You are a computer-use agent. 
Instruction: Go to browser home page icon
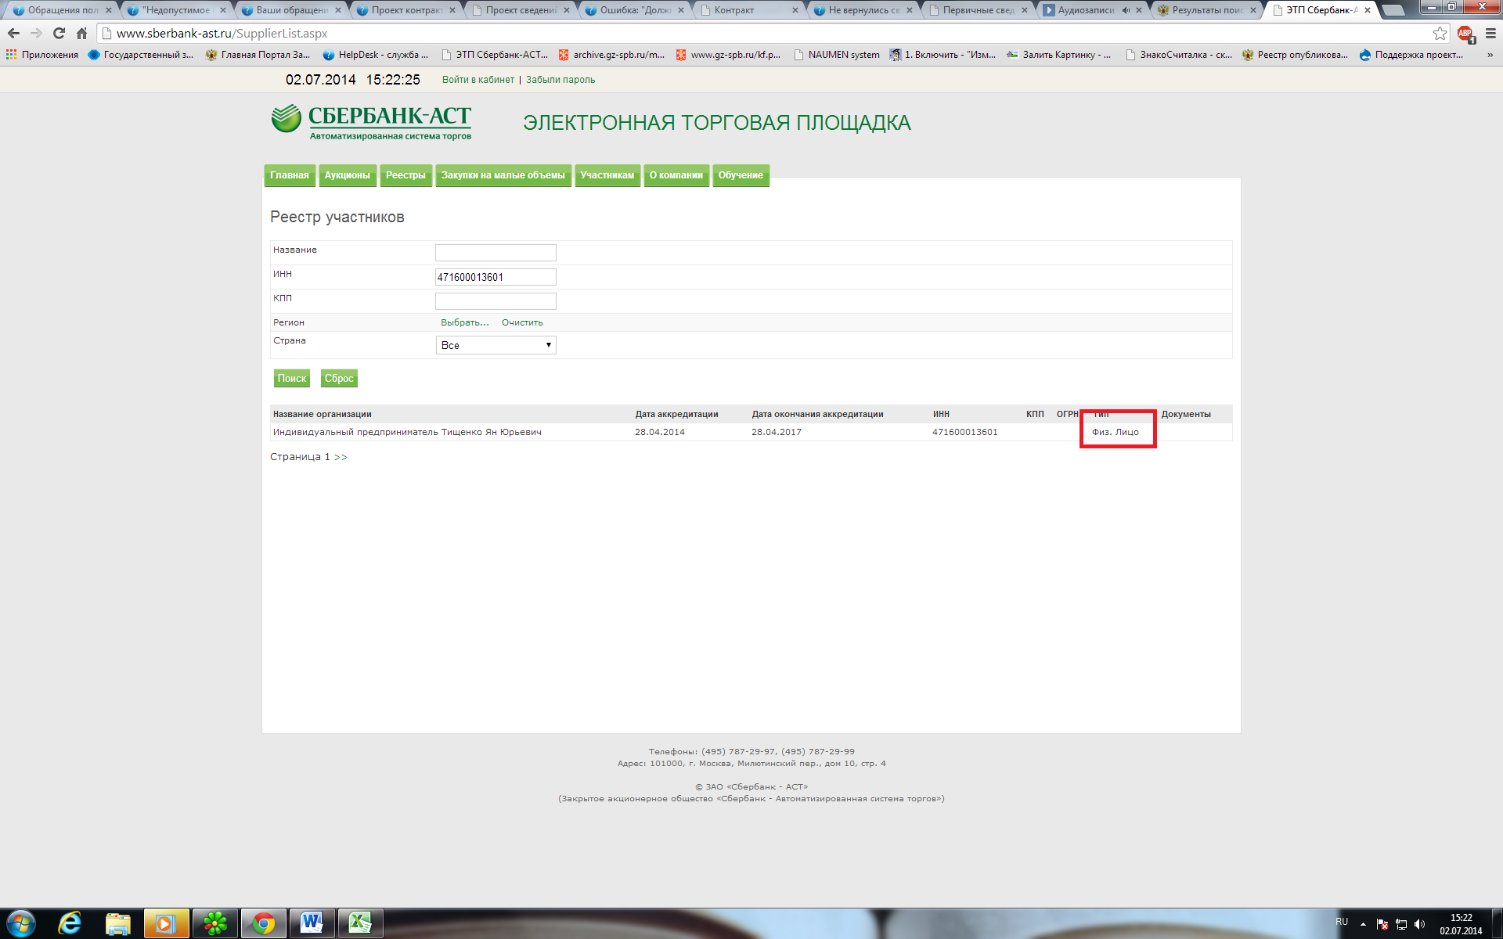[81, 34]
